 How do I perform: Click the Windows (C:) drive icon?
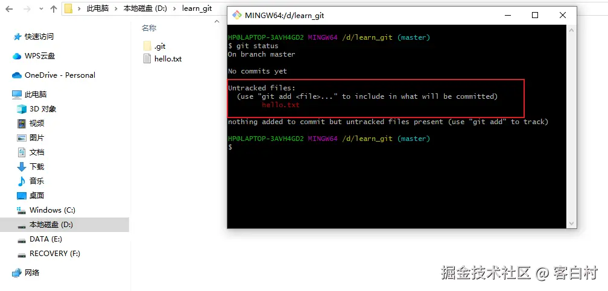tap(22, 210)
